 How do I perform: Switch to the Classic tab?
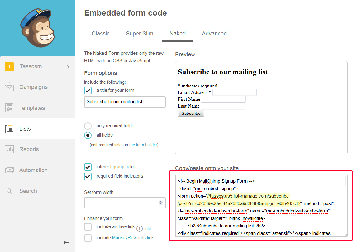point(101,34)
